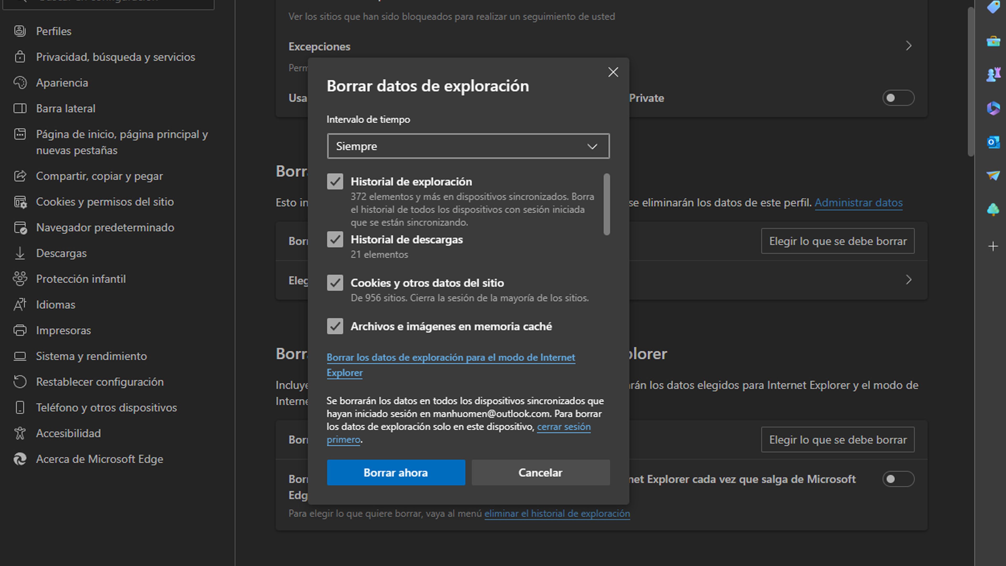Click the Games chess sidebar icon

993,74
